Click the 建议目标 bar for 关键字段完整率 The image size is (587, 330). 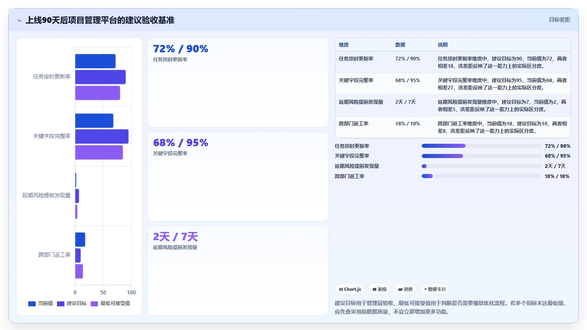coord(102,136)
